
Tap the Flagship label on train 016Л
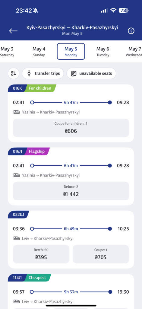pyautogui.click(x=37, y=151)
